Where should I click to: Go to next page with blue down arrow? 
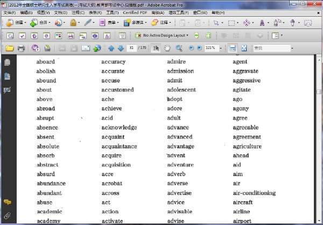pyautogui.click(x=121, y=48)
